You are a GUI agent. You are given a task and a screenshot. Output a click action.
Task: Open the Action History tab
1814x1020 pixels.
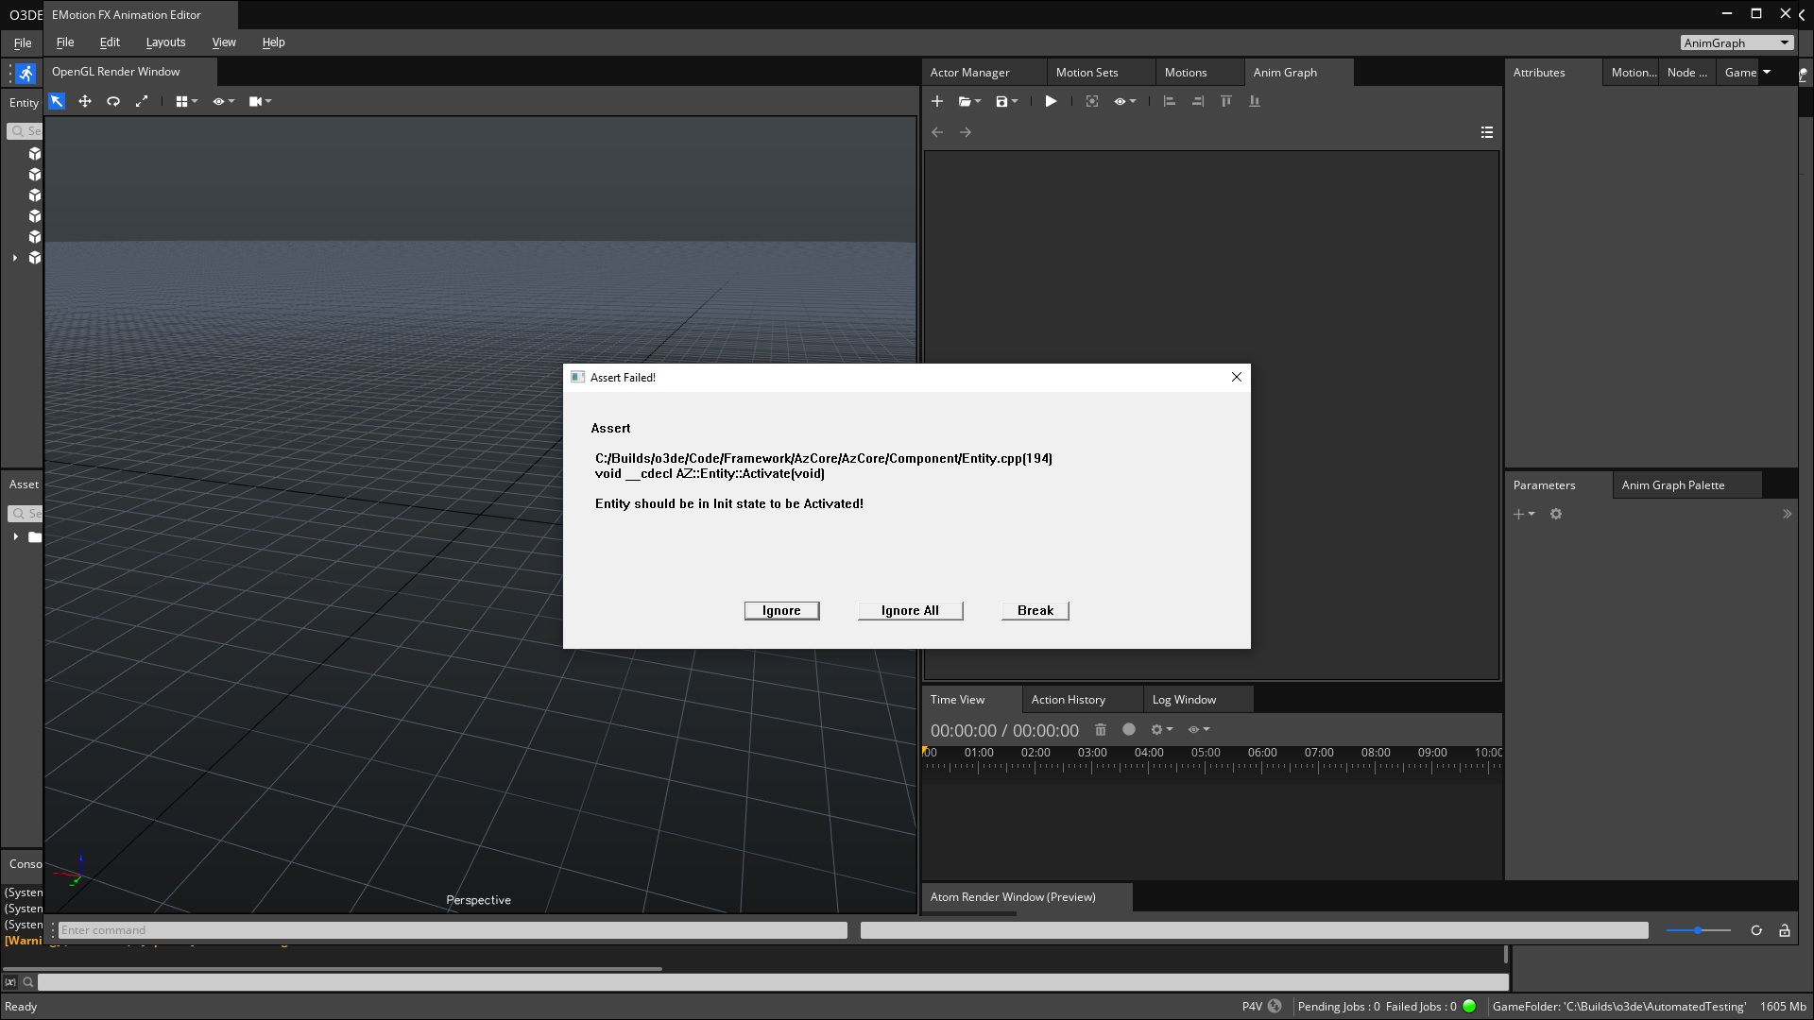[x=1069, y=699]
